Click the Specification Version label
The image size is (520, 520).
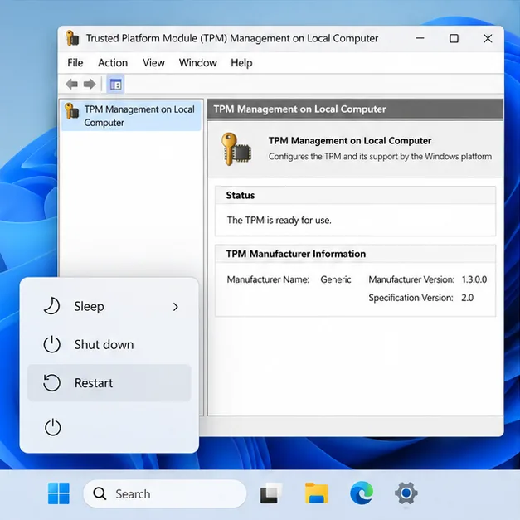[x=411, y=298]
